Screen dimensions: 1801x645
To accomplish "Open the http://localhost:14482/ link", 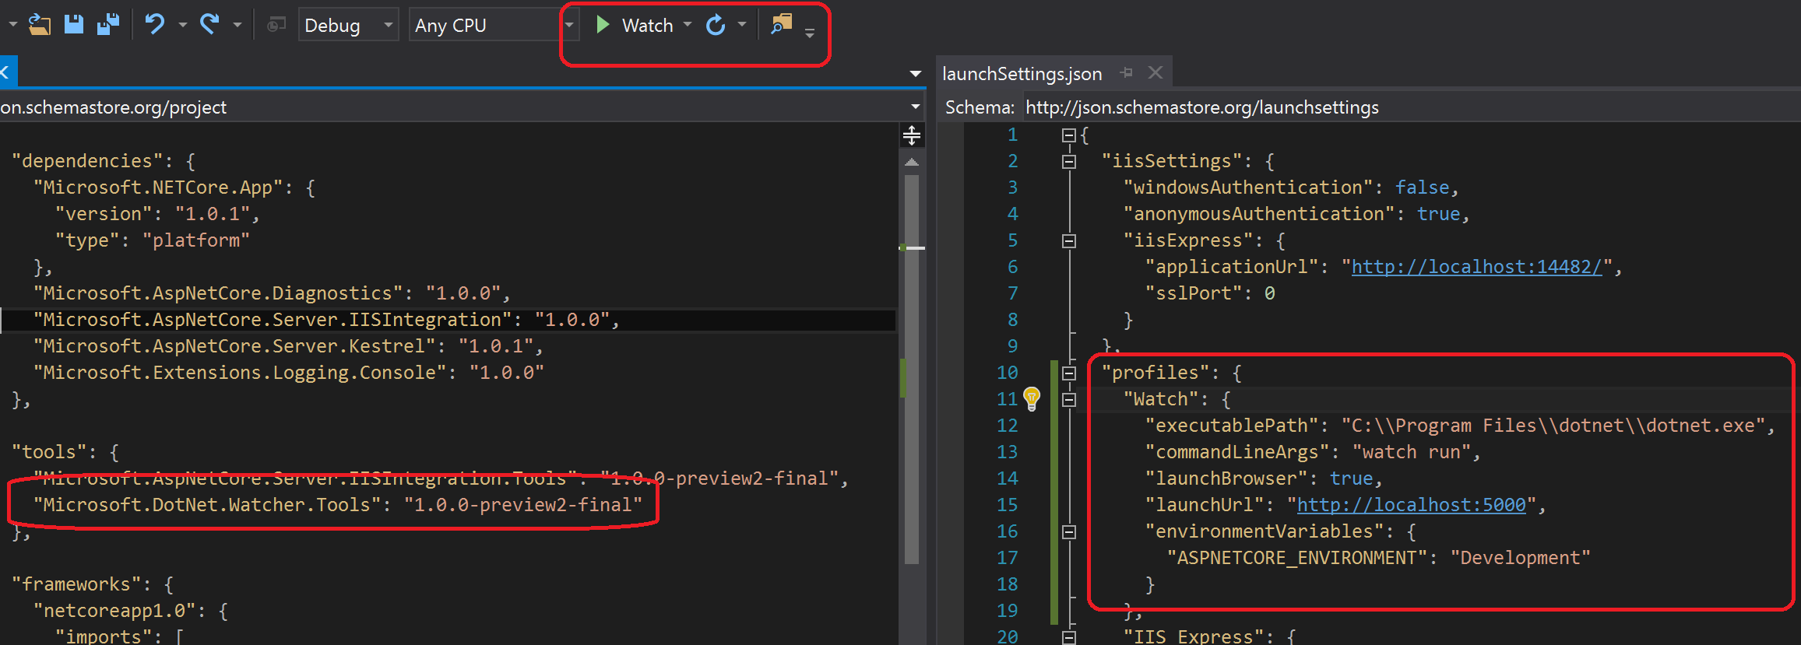I will point(1476,267).
